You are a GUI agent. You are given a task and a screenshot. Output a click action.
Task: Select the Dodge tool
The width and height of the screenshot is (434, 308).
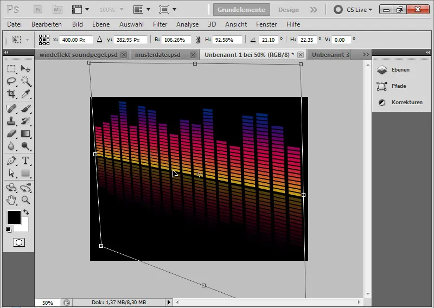tap(25, 146)
